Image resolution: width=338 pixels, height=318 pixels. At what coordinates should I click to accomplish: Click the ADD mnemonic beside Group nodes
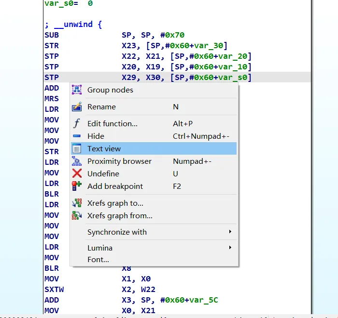[x=52, y=88]
